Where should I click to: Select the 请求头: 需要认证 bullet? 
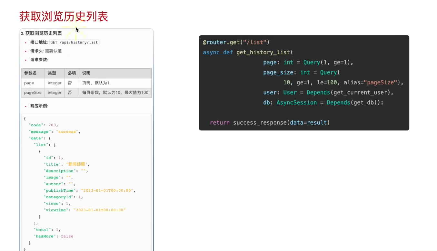(46, 51)
